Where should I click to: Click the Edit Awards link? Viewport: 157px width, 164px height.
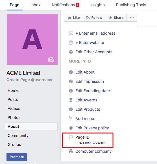pyautogui.click(x=86, y=100)
